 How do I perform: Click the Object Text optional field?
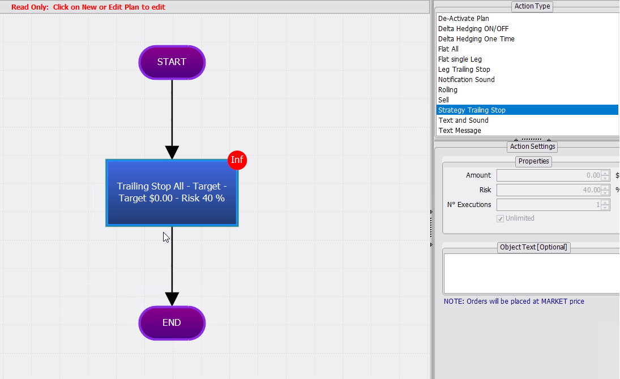[532, 273]
